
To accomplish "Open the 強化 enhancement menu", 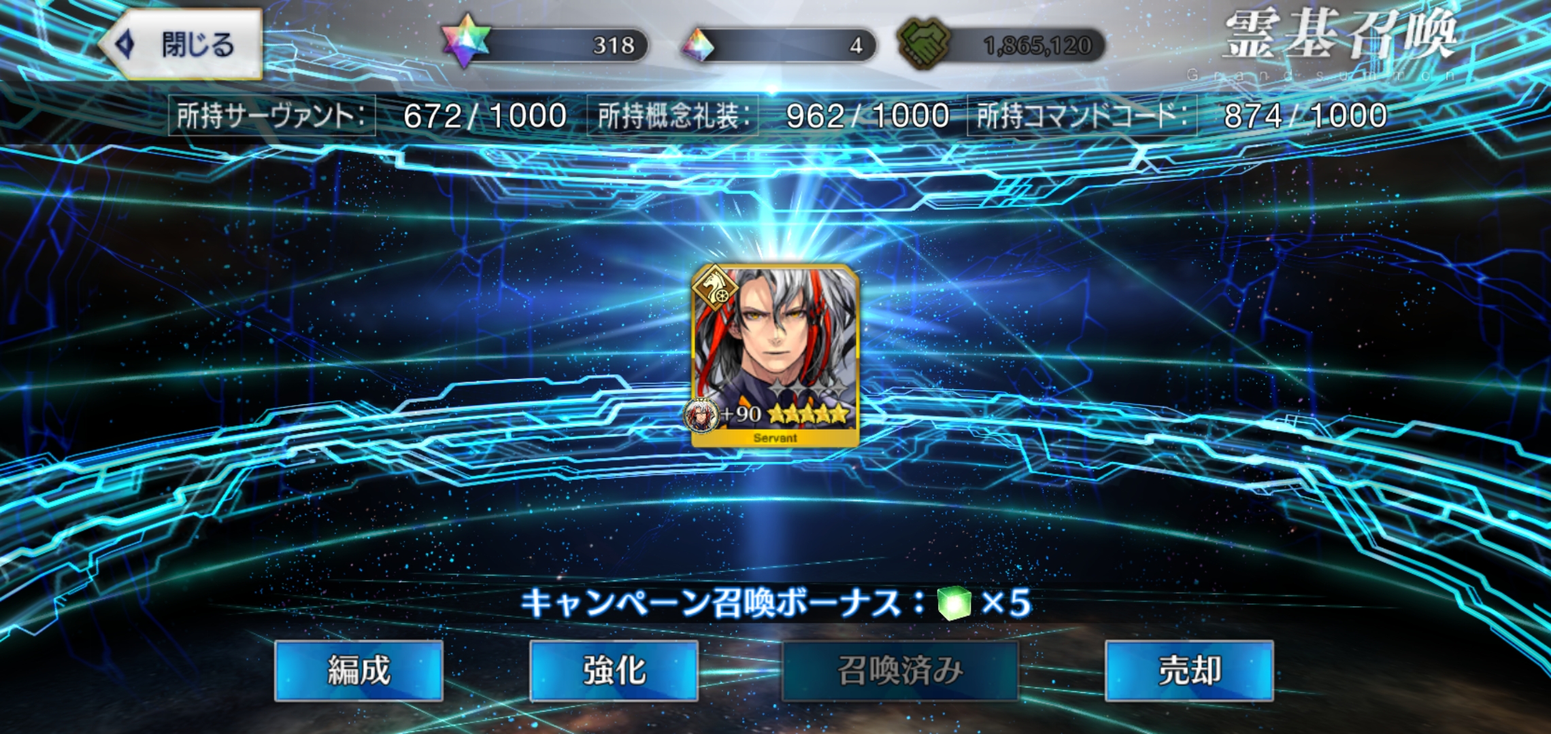I will (x=614, y=671).
